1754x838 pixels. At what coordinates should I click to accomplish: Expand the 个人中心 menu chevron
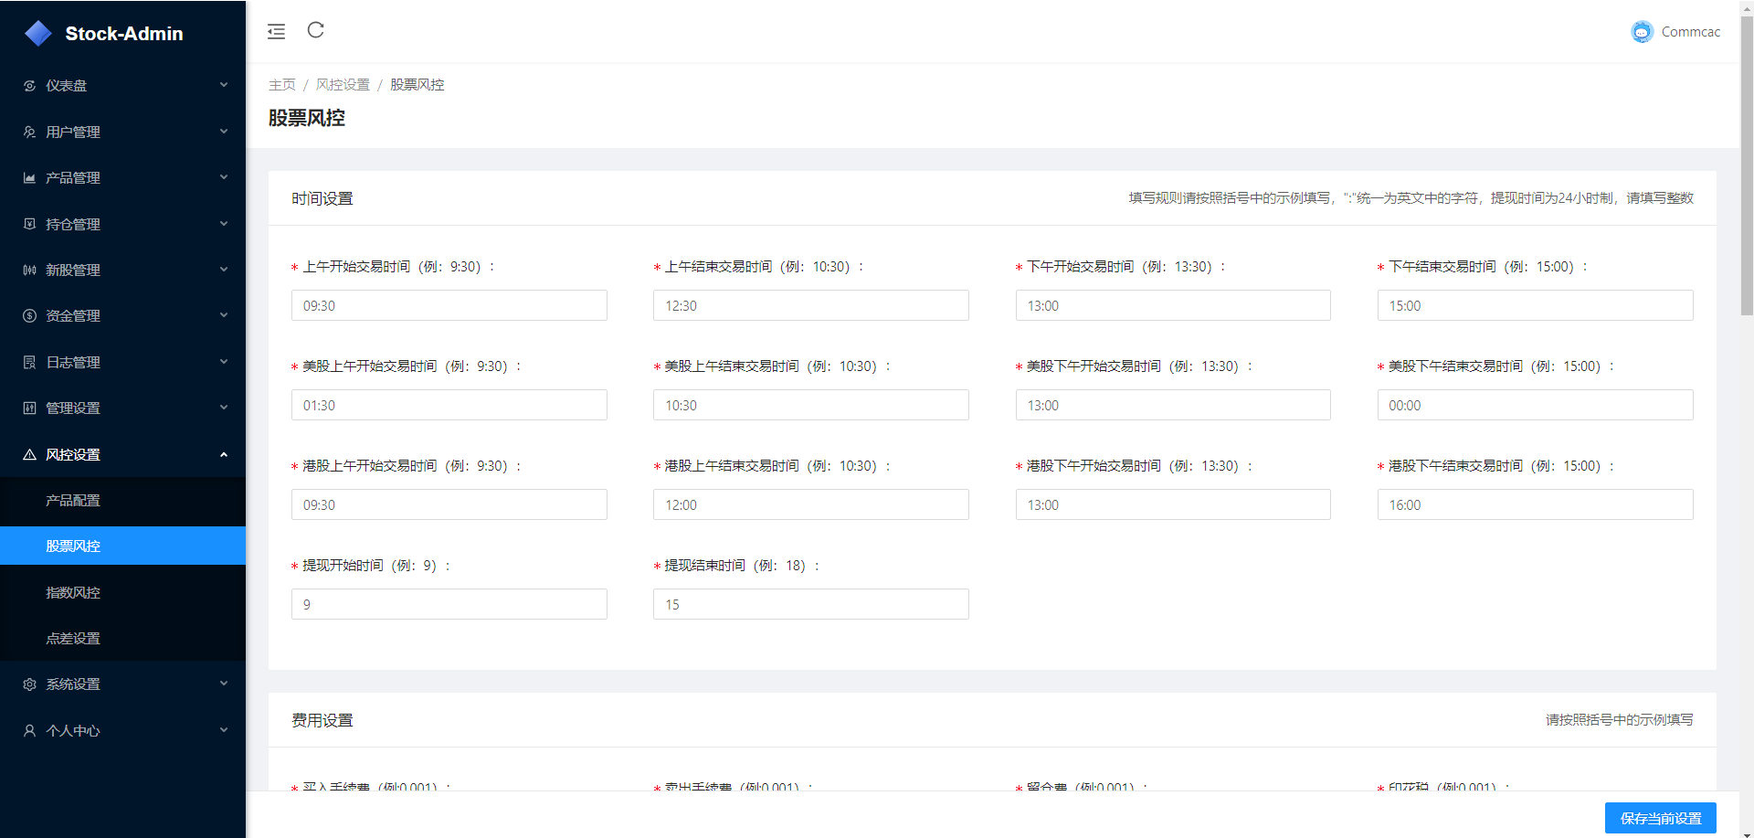(x=224, y=730)
